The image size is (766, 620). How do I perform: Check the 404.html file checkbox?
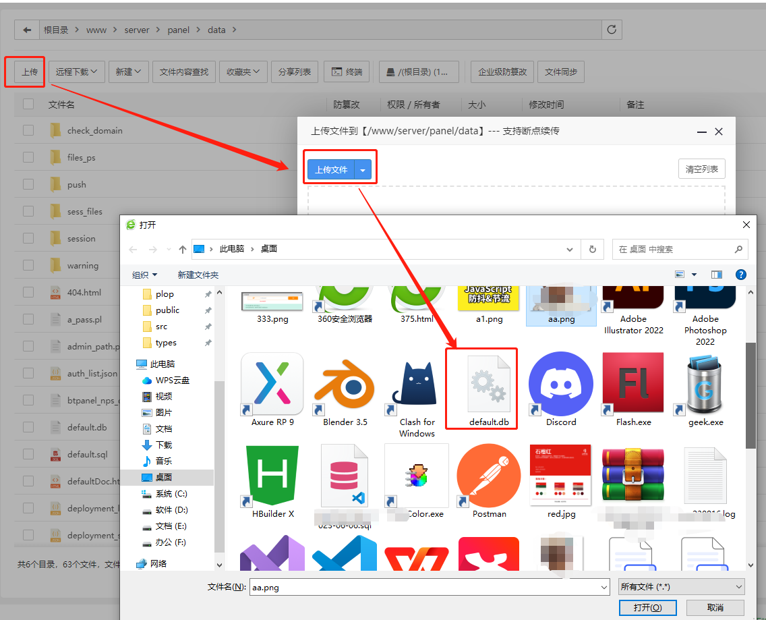[28, 292]
